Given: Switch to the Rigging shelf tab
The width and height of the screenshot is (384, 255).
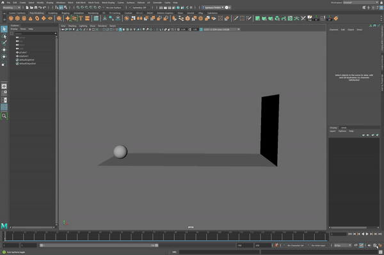Looking at the screenshot, I should click(65, 13).
